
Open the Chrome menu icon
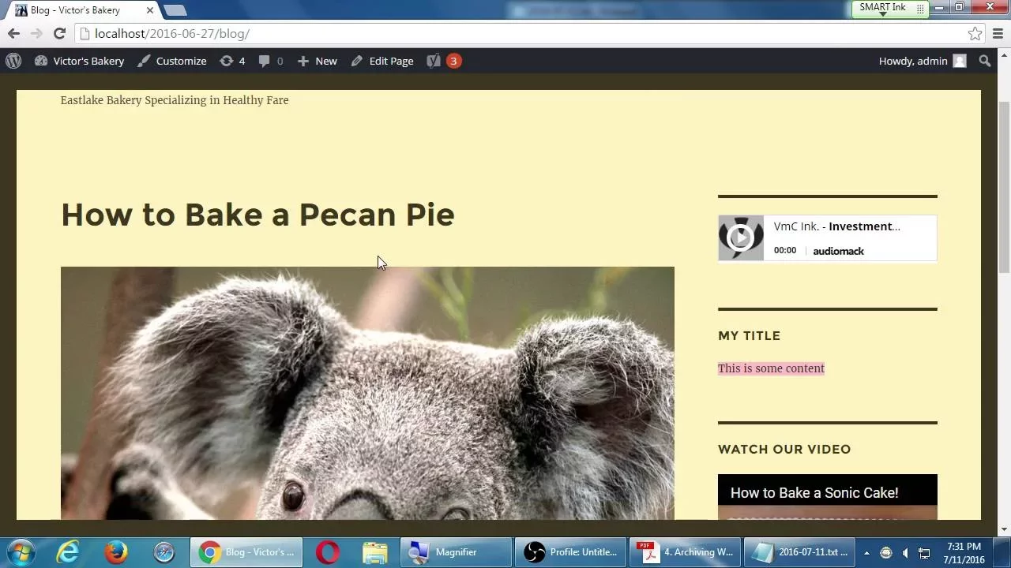click(998, 34)
